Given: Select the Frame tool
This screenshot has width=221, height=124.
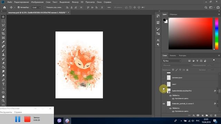Looking at the screenshot, I should click(x=3, y=38).
